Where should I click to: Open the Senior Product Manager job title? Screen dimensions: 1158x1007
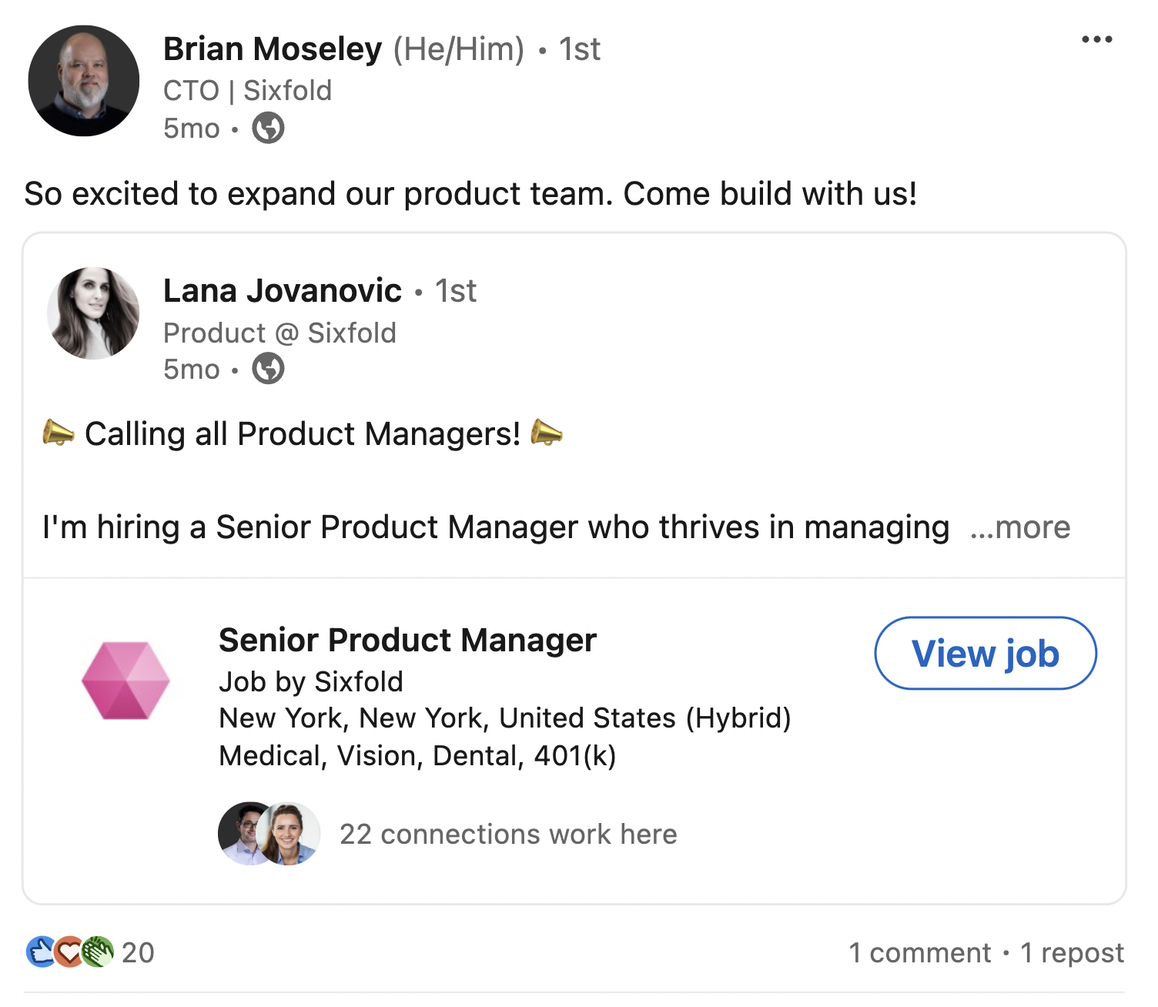(407, 640)
